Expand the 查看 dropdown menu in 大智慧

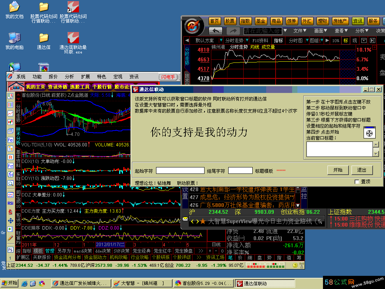[x=341, y=31]
